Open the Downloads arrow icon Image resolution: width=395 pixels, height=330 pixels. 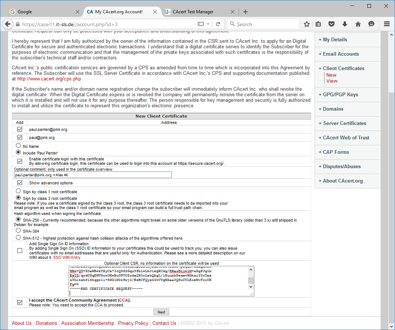click(345, 24)
